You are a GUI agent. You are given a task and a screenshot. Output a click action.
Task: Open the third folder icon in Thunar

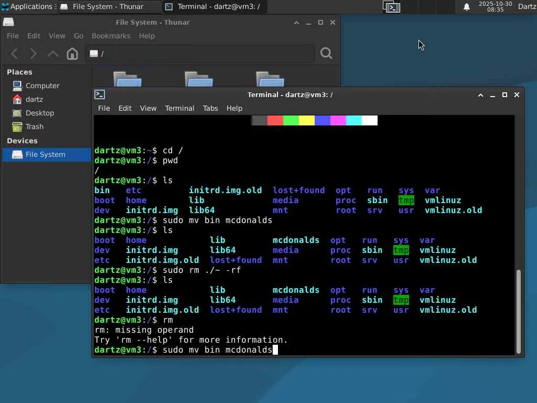click(270, 79)
